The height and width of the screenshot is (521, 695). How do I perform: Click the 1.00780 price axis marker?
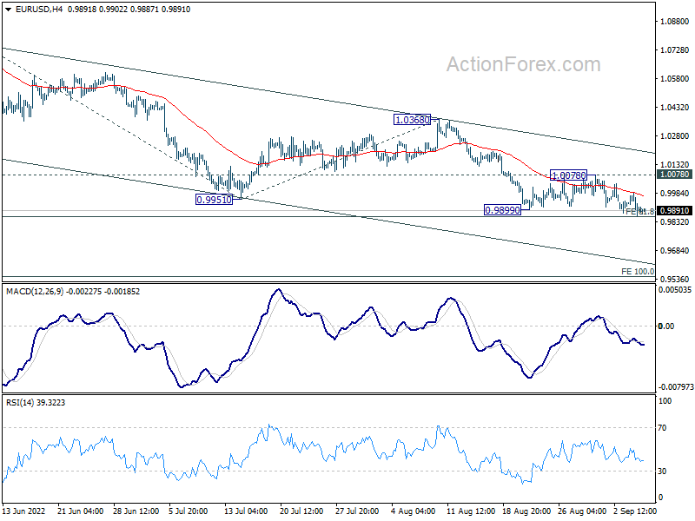click(675, 175)
